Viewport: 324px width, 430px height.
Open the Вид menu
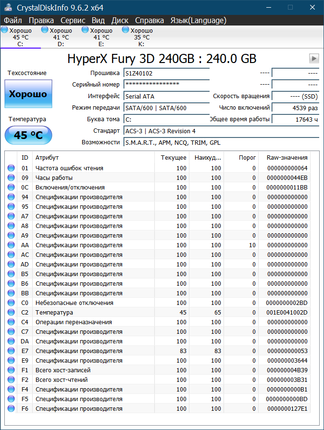98,20
